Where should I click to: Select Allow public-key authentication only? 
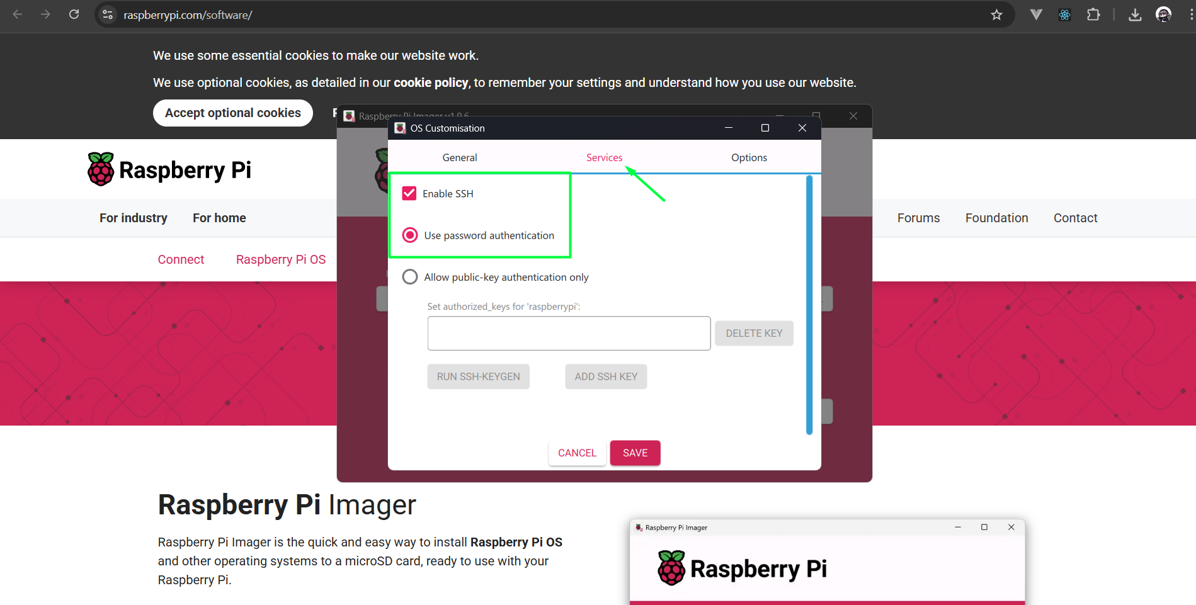tap(410, 277)
